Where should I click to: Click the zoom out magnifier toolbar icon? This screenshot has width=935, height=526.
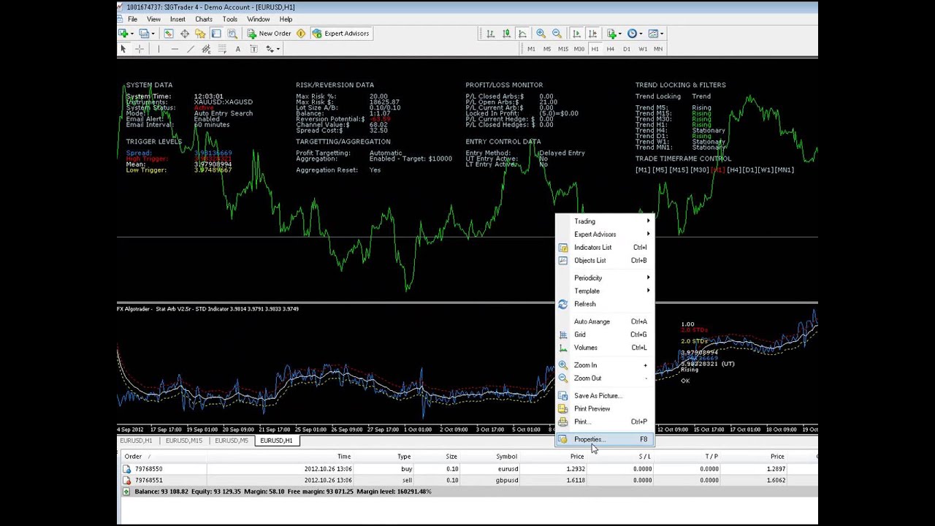[557, 34]
